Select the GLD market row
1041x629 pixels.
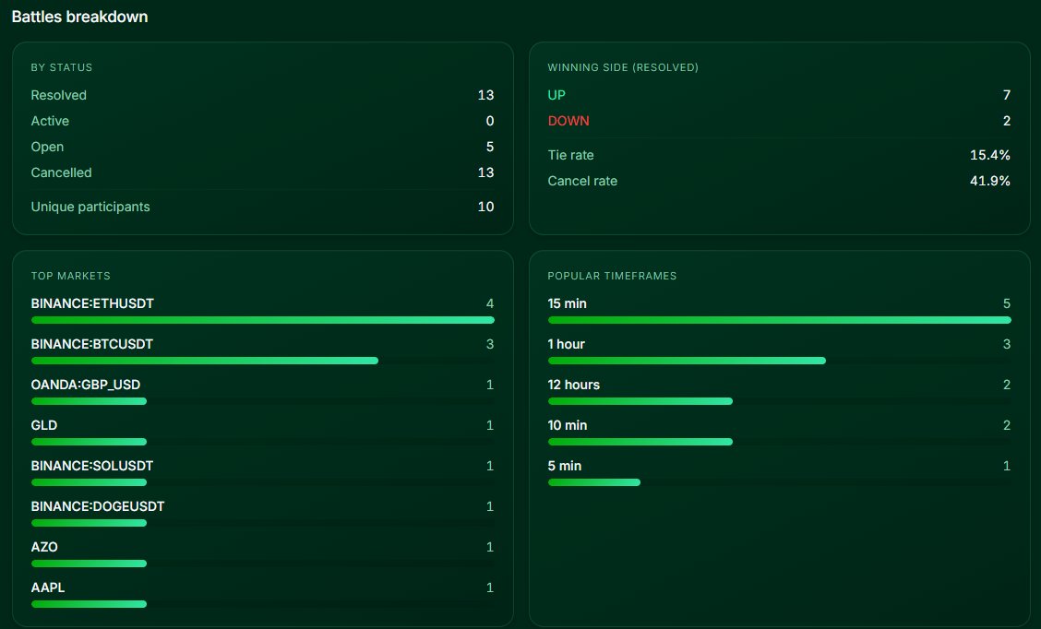coord(262,432)
